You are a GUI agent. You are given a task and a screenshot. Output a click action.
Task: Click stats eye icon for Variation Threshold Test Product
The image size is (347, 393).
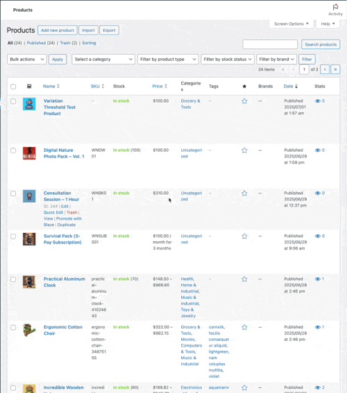click(x=318, y=101)
